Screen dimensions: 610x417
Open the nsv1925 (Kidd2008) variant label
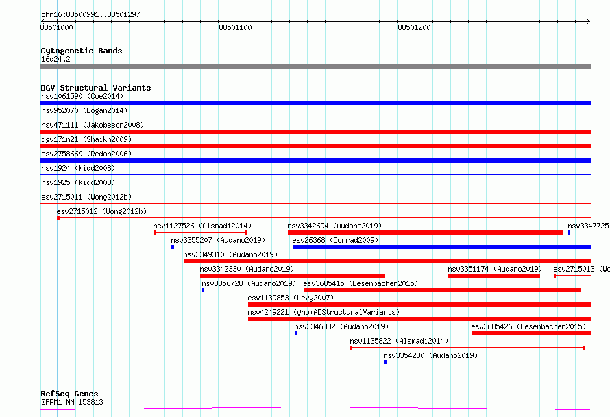[78, 182]
